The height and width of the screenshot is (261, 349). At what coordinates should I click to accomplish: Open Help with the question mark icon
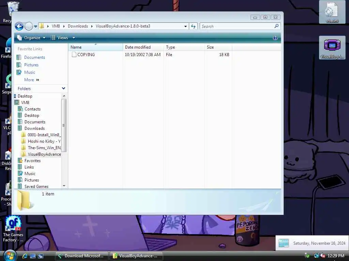[x=275, y=38]
